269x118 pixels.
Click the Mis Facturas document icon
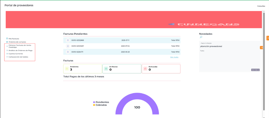click(x=7, y=39)
